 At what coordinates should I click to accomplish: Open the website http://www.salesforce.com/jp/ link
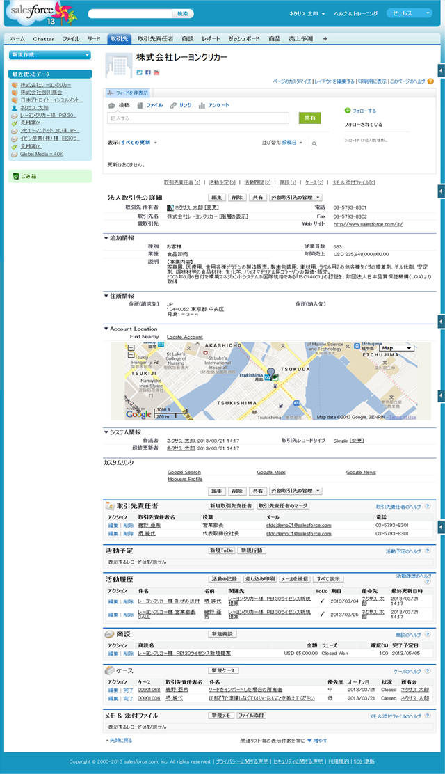(x=368, y=224)
